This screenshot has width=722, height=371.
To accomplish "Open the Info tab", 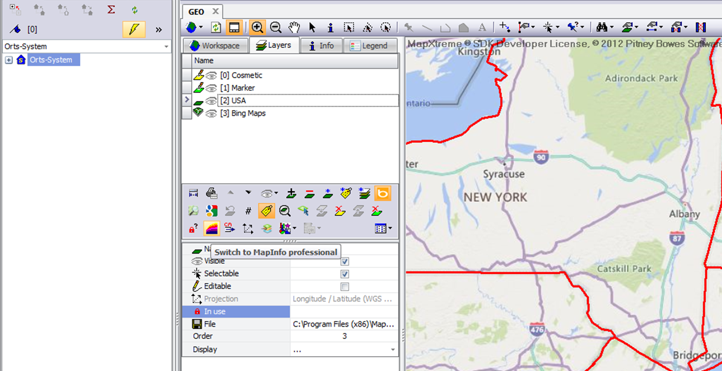I will pos(321,46).
